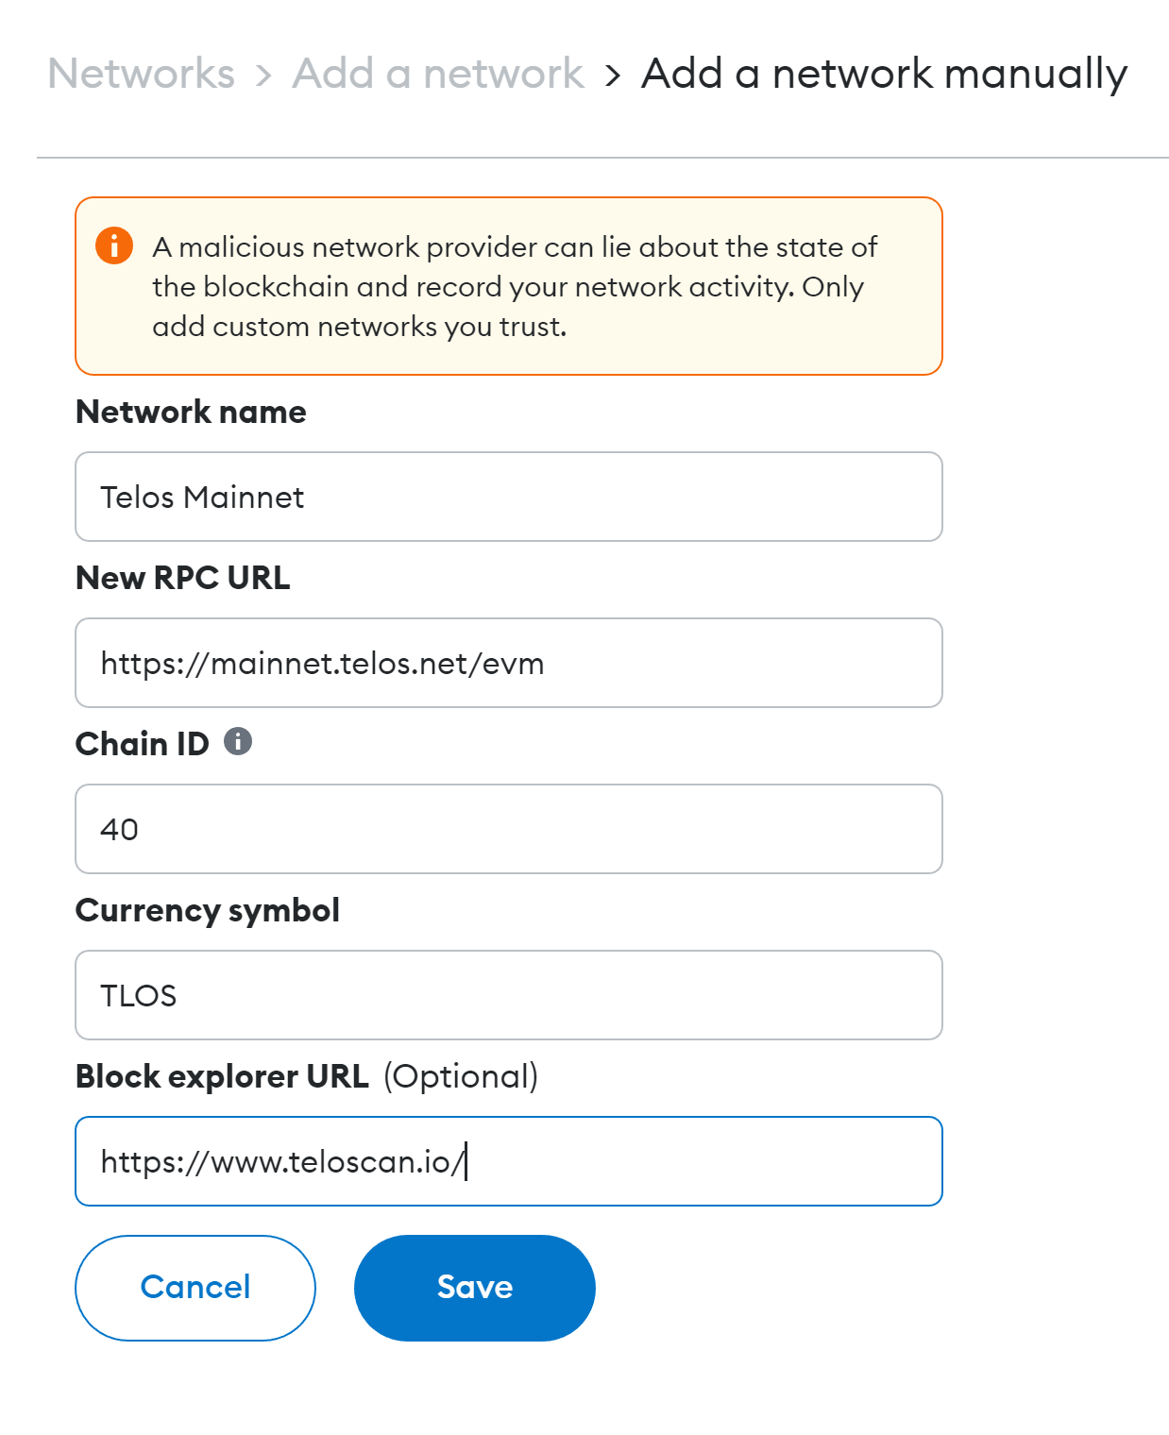Go back to Networks breadcrumb

coord(142,74)
